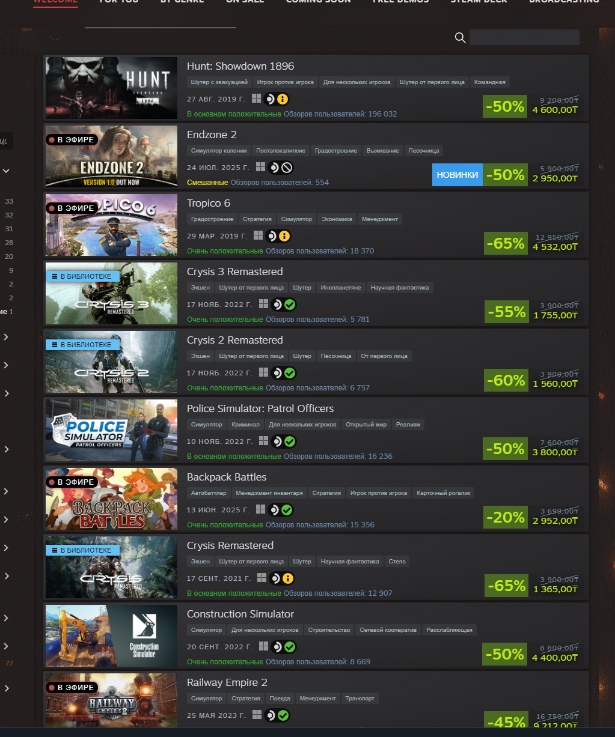
Task: Expand the sidebar chevron beside Railway Empire 2
Action: pyautogui.click(x=6, y=688)
